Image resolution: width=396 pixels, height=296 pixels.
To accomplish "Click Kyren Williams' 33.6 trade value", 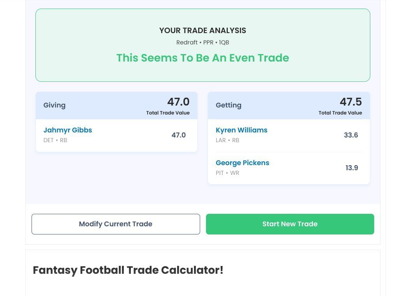I will tap(351, 135).
